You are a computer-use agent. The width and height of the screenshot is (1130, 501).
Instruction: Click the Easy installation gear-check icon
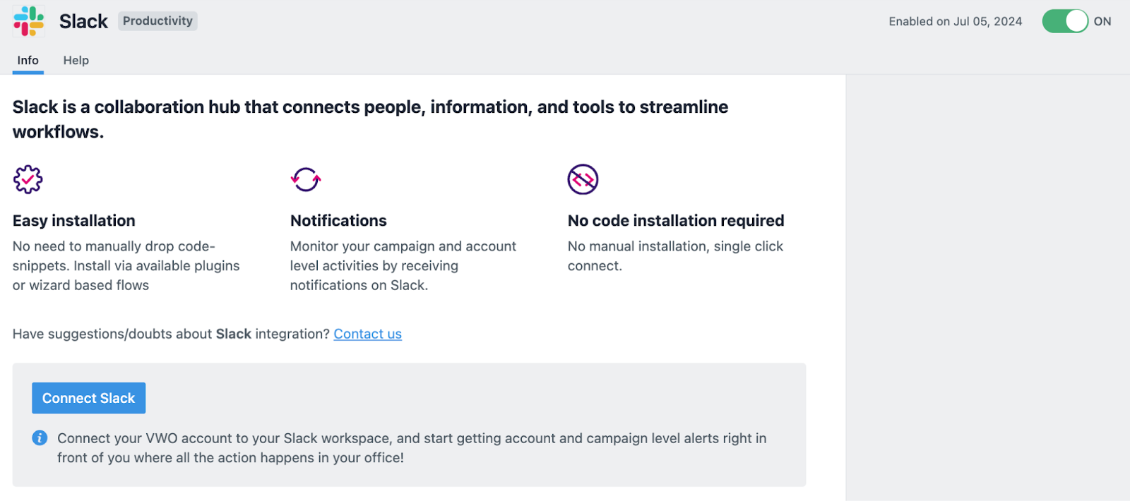point(28,179)
